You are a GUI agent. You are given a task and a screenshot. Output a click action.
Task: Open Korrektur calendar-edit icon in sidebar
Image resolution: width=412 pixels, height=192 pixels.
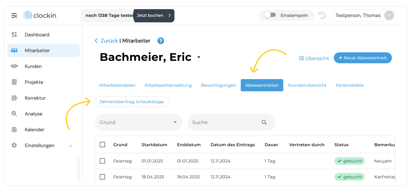coord(14,98)
